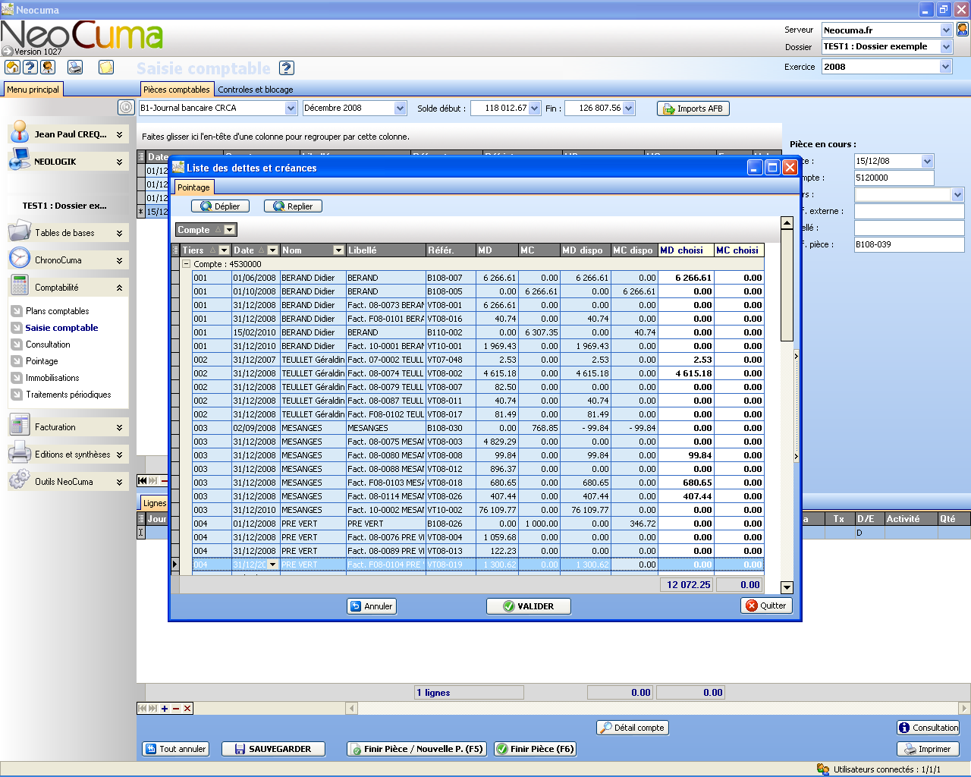Click the ChronoCuma clock icon
The width and height of the screenshot is (971, 777).
(x=20, y=259)
